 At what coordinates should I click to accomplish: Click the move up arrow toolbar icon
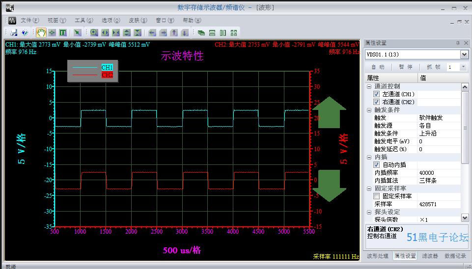click(x=174, y=32)
